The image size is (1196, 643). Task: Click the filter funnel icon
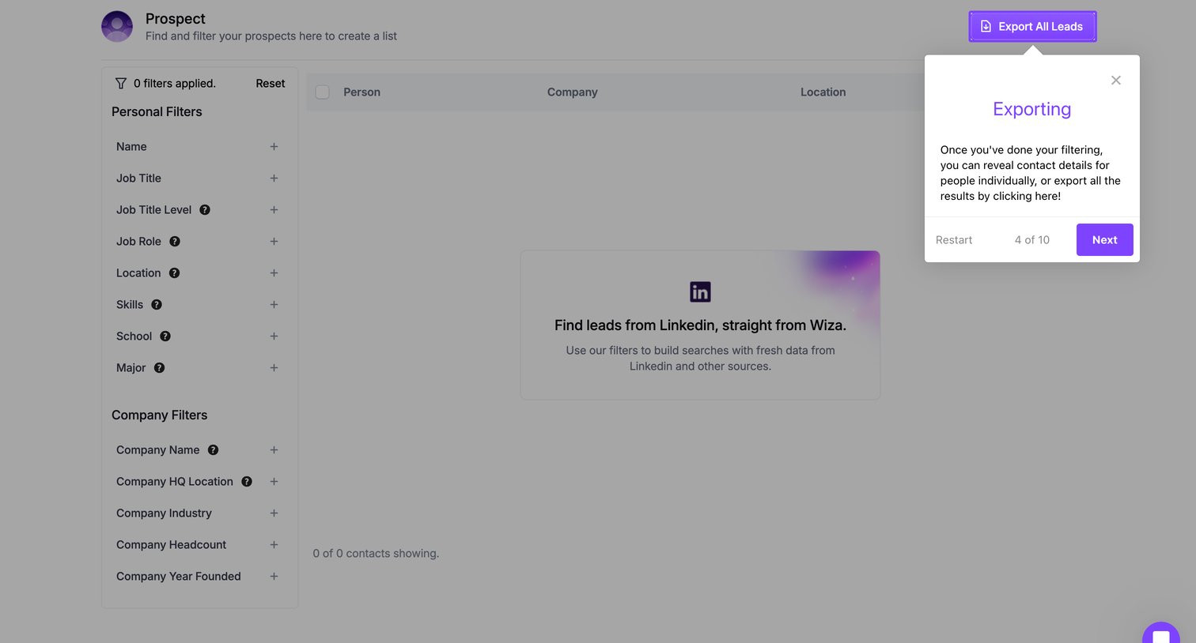tap(121, 84)
